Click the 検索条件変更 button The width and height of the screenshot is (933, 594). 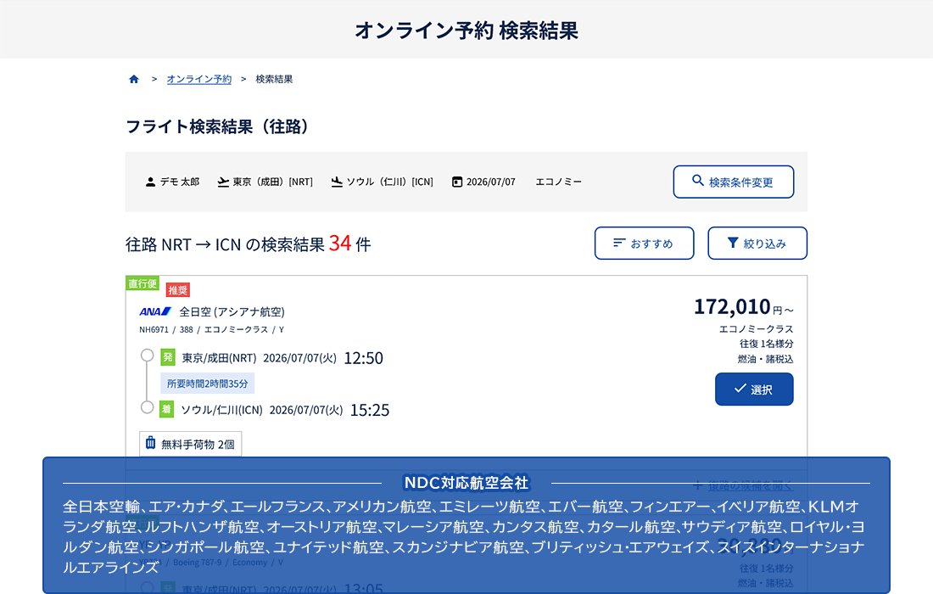733,182
